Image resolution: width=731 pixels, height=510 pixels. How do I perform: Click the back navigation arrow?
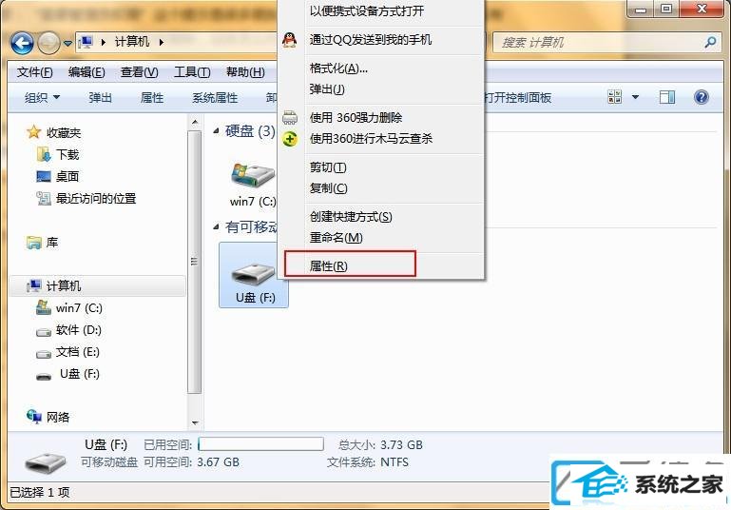coord(22,43)
